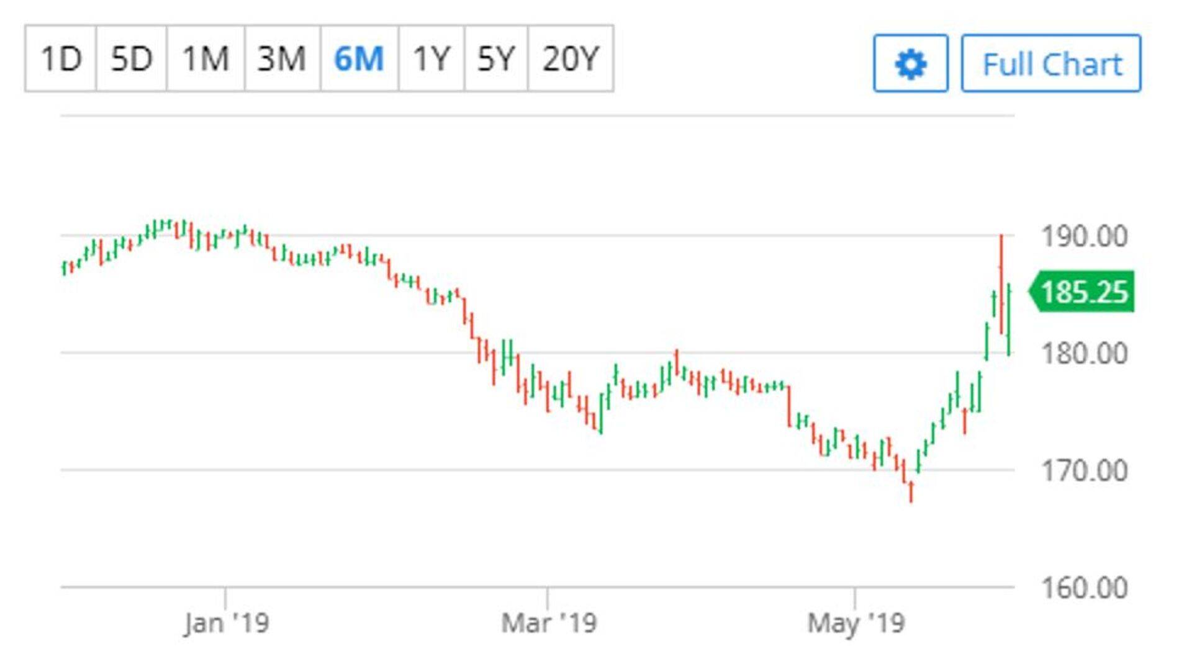Click the May '19 axis marker
Viewport: 1192px width, 662px height.
click(856, 622)
